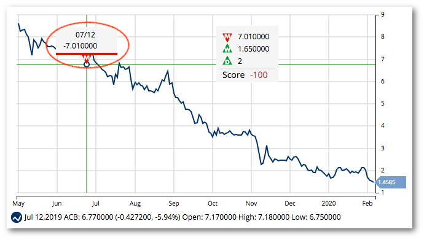The image size is (424, 240).
Task: Click the Jun label on time axis
Action: point(57,203)
